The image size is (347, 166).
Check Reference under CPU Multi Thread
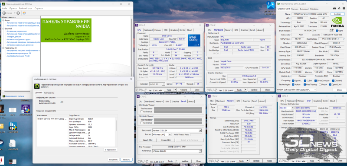(x=141, y=123)
